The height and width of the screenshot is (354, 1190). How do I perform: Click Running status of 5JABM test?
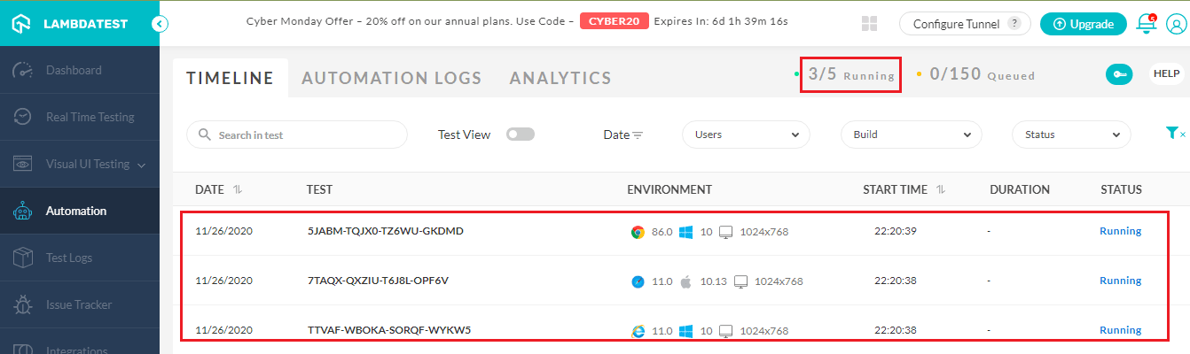tap(1121, 231)
